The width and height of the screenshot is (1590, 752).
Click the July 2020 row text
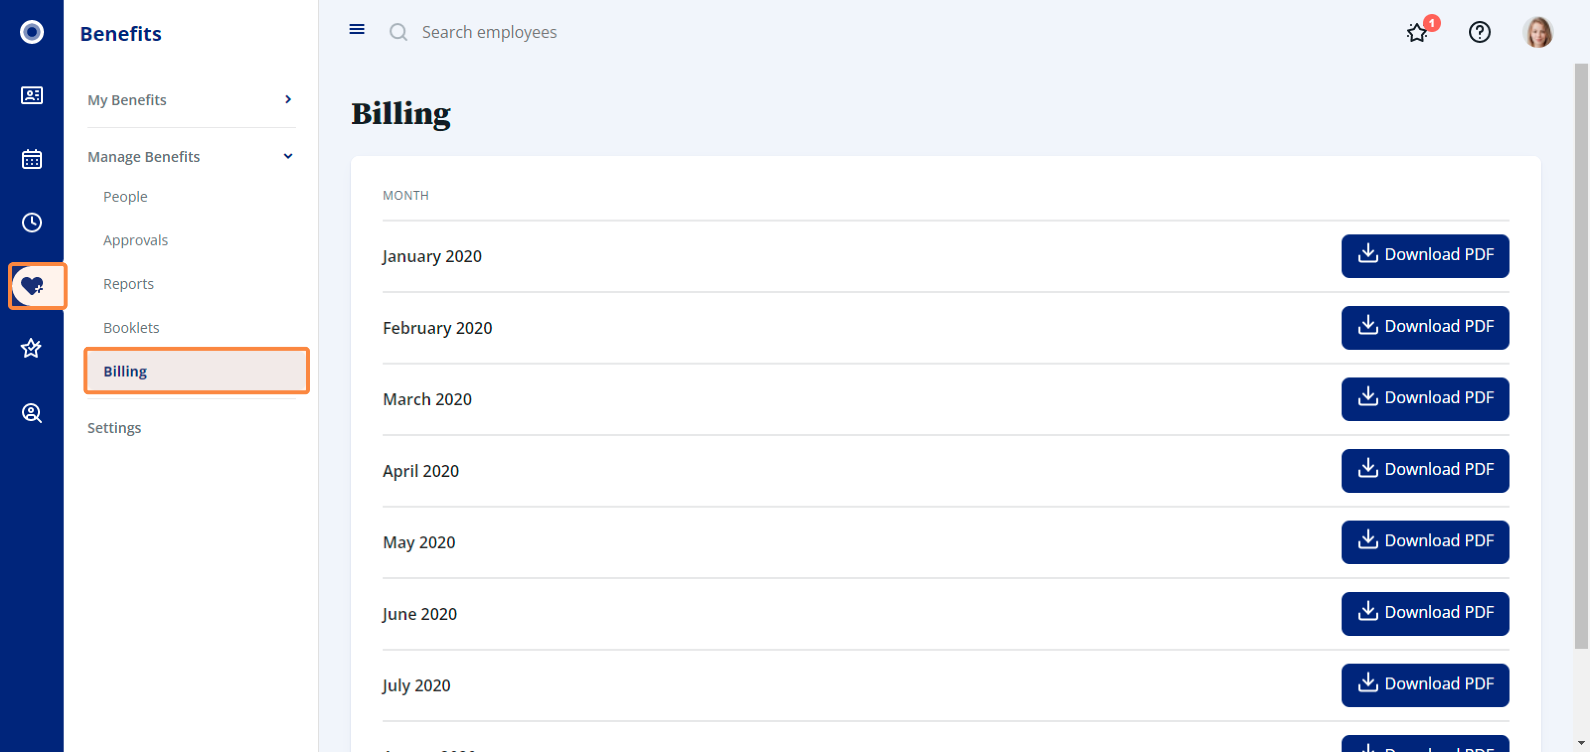417,685
